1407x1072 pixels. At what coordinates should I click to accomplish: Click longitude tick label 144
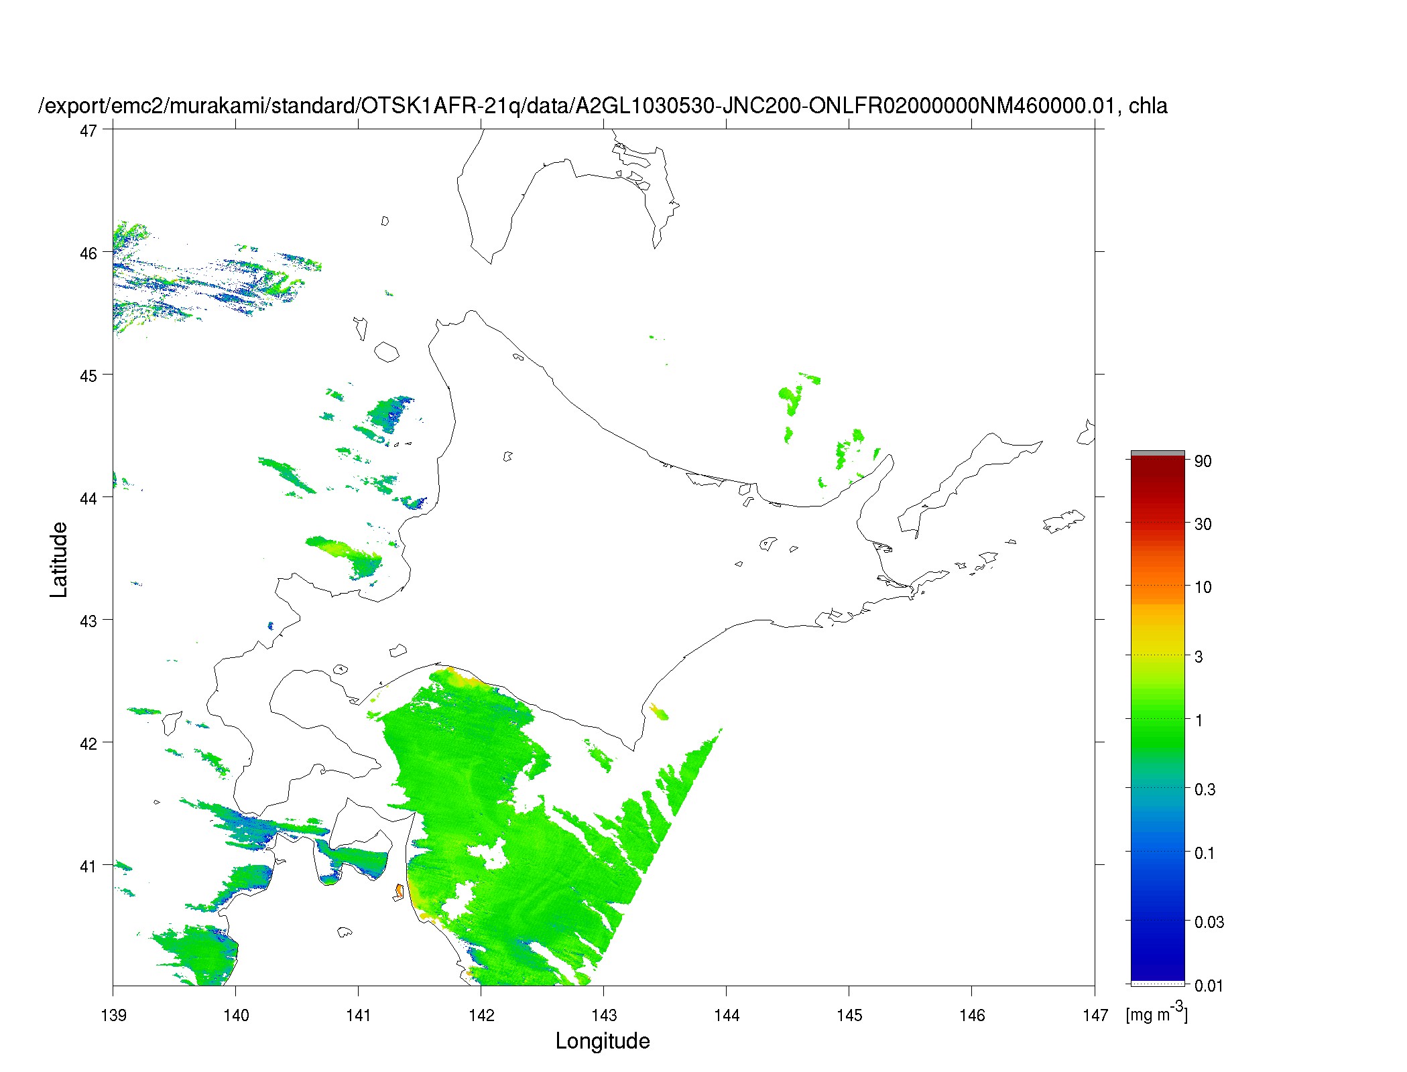coord(727,1015)
